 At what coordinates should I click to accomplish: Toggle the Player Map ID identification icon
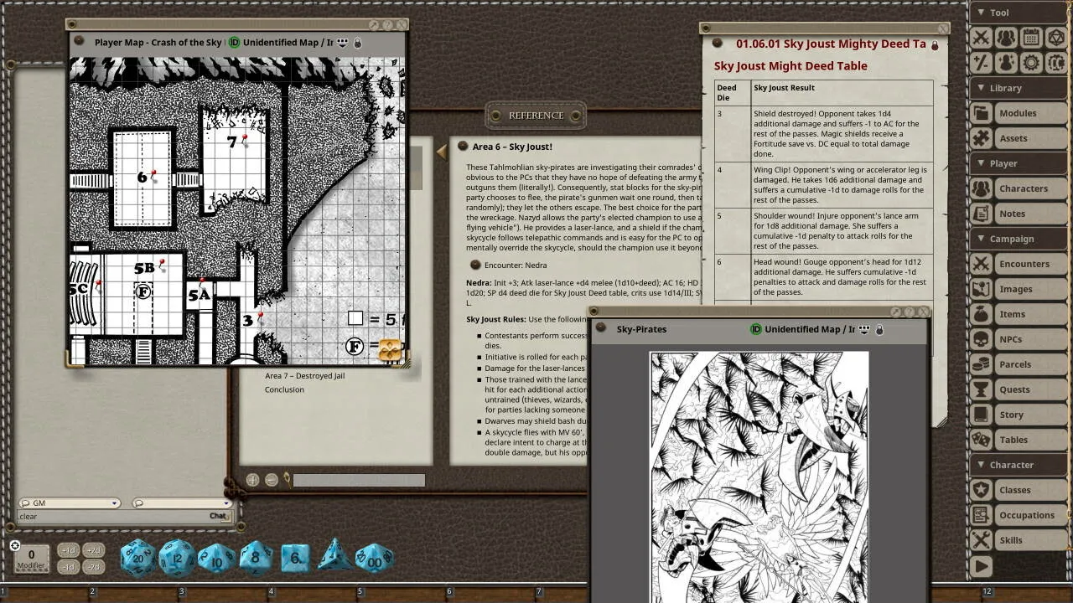(x=235, y=43)
